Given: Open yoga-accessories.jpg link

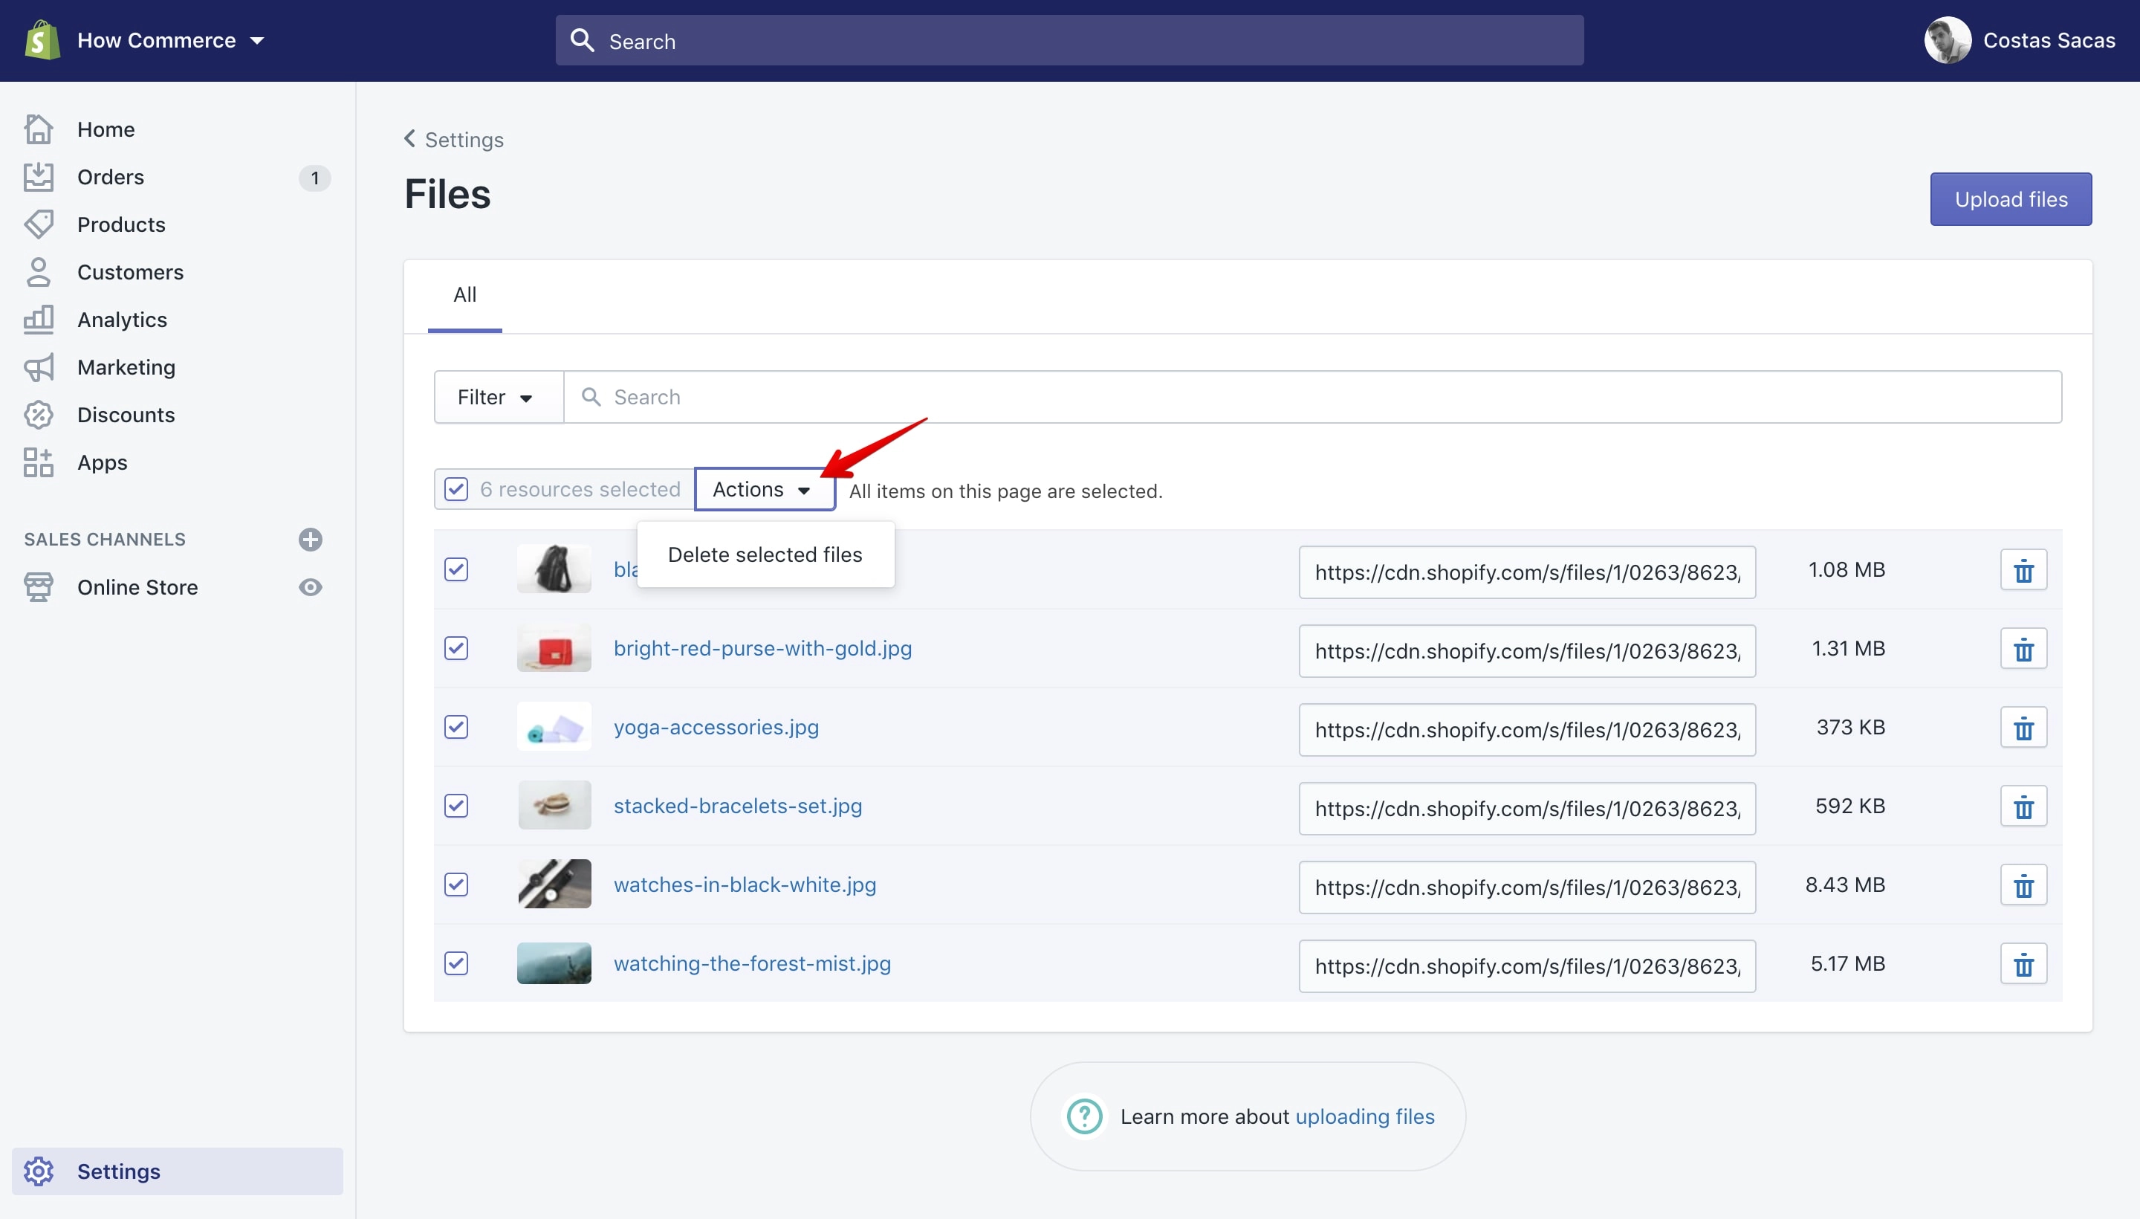Looking at the screenshot, I should click(716, 727).
